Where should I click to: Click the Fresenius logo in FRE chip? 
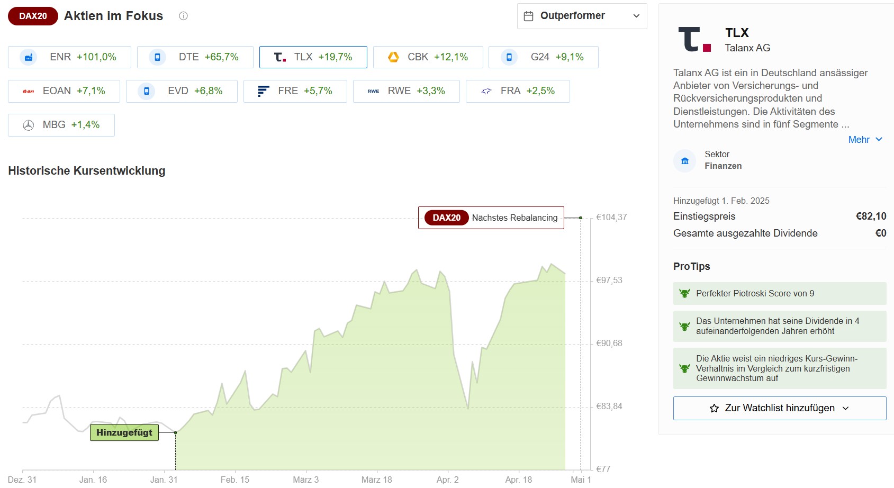pos(264,91)
